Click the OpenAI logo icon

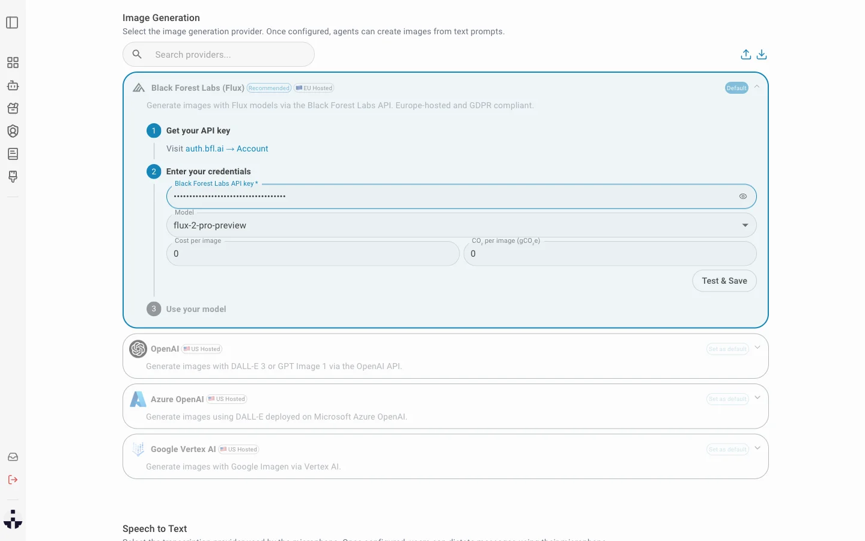[138, 349]
